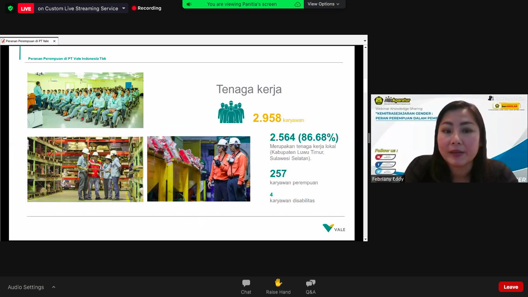Screen dimensions: 528x297
Task: Click the Recording indicator
Action: tap(146, 8)
